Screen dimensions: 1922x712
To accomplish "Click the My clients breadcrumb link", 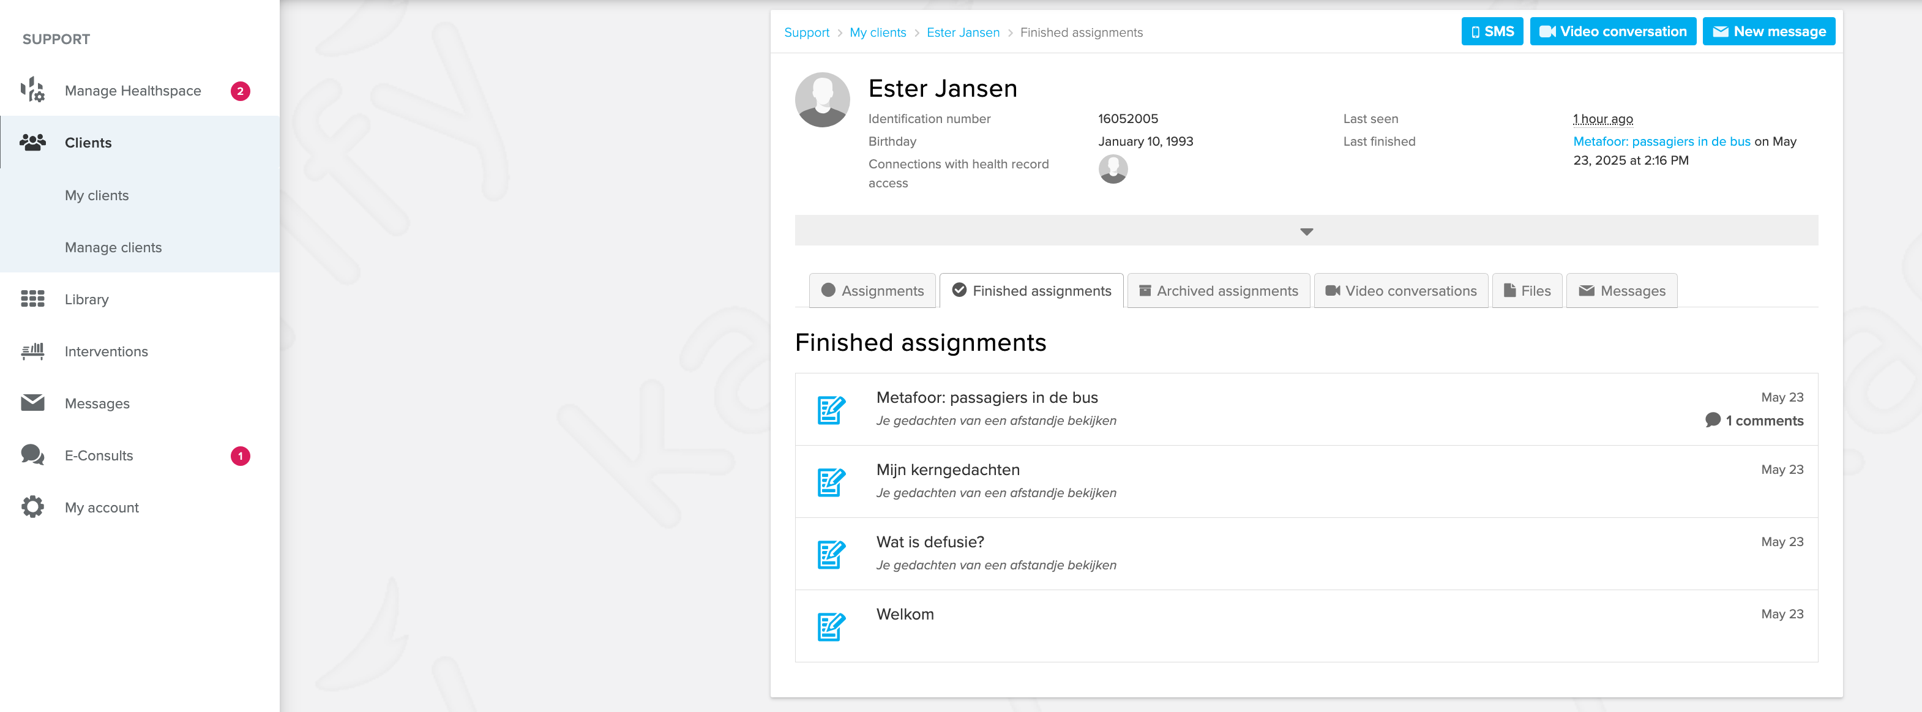I will tap(877, 32).
